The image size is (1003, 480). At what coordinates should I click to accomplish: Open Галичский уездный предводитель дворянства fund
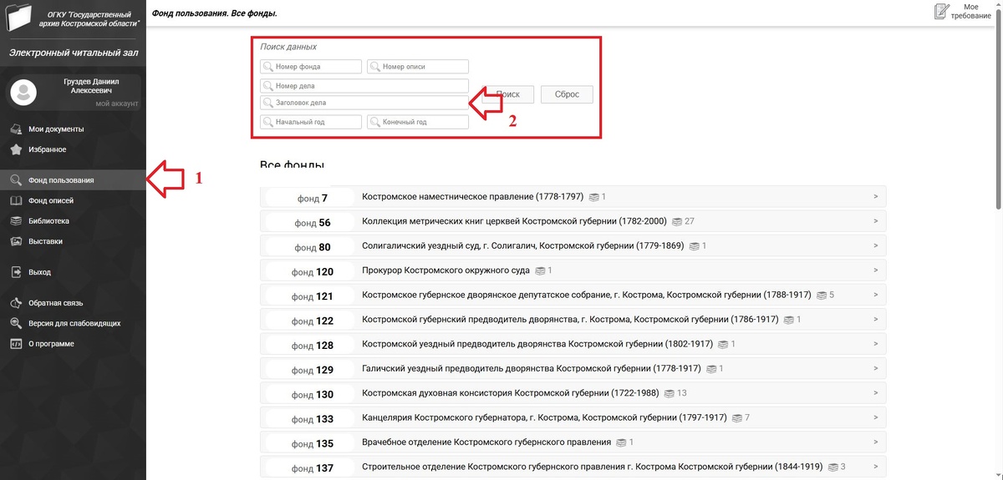click(532, 369)
